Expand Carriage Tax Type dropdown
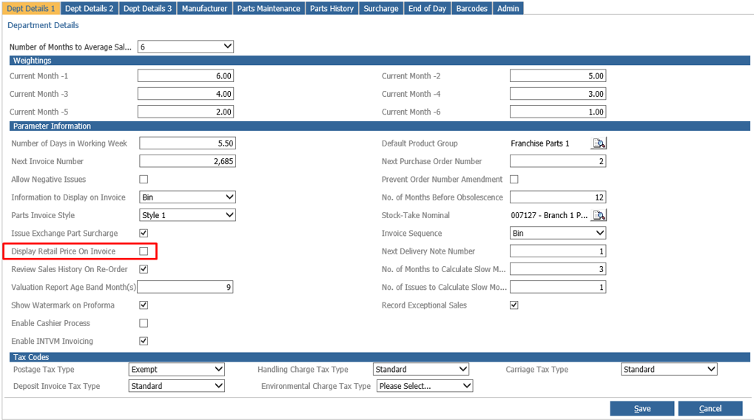The height and width of the screenshot is (420, 754). 669,369
